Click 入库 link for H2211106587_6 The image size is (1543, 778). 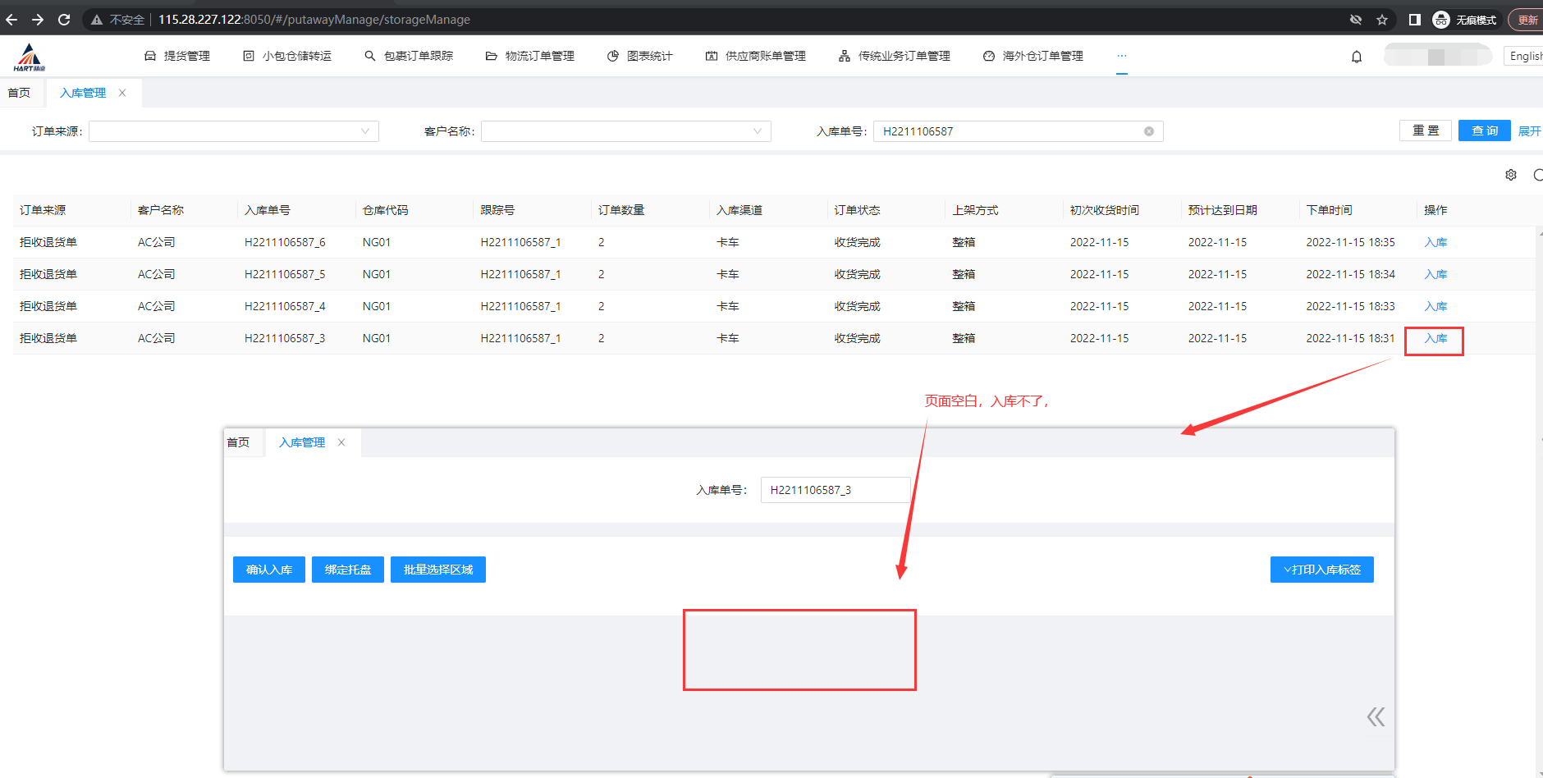1435,242
